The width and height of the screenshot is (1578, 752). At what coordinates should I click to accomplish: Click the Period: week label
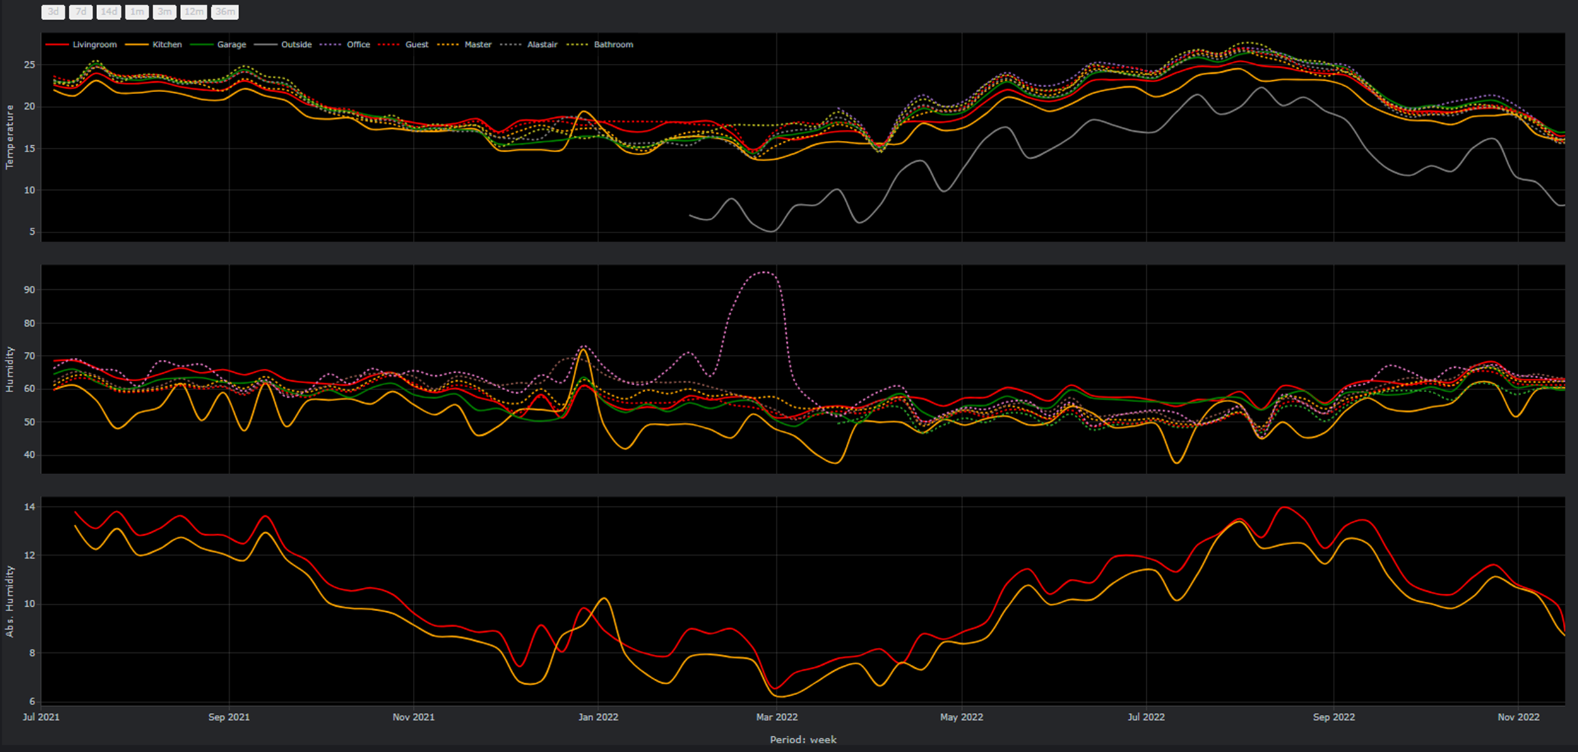(x=804, y=739)
